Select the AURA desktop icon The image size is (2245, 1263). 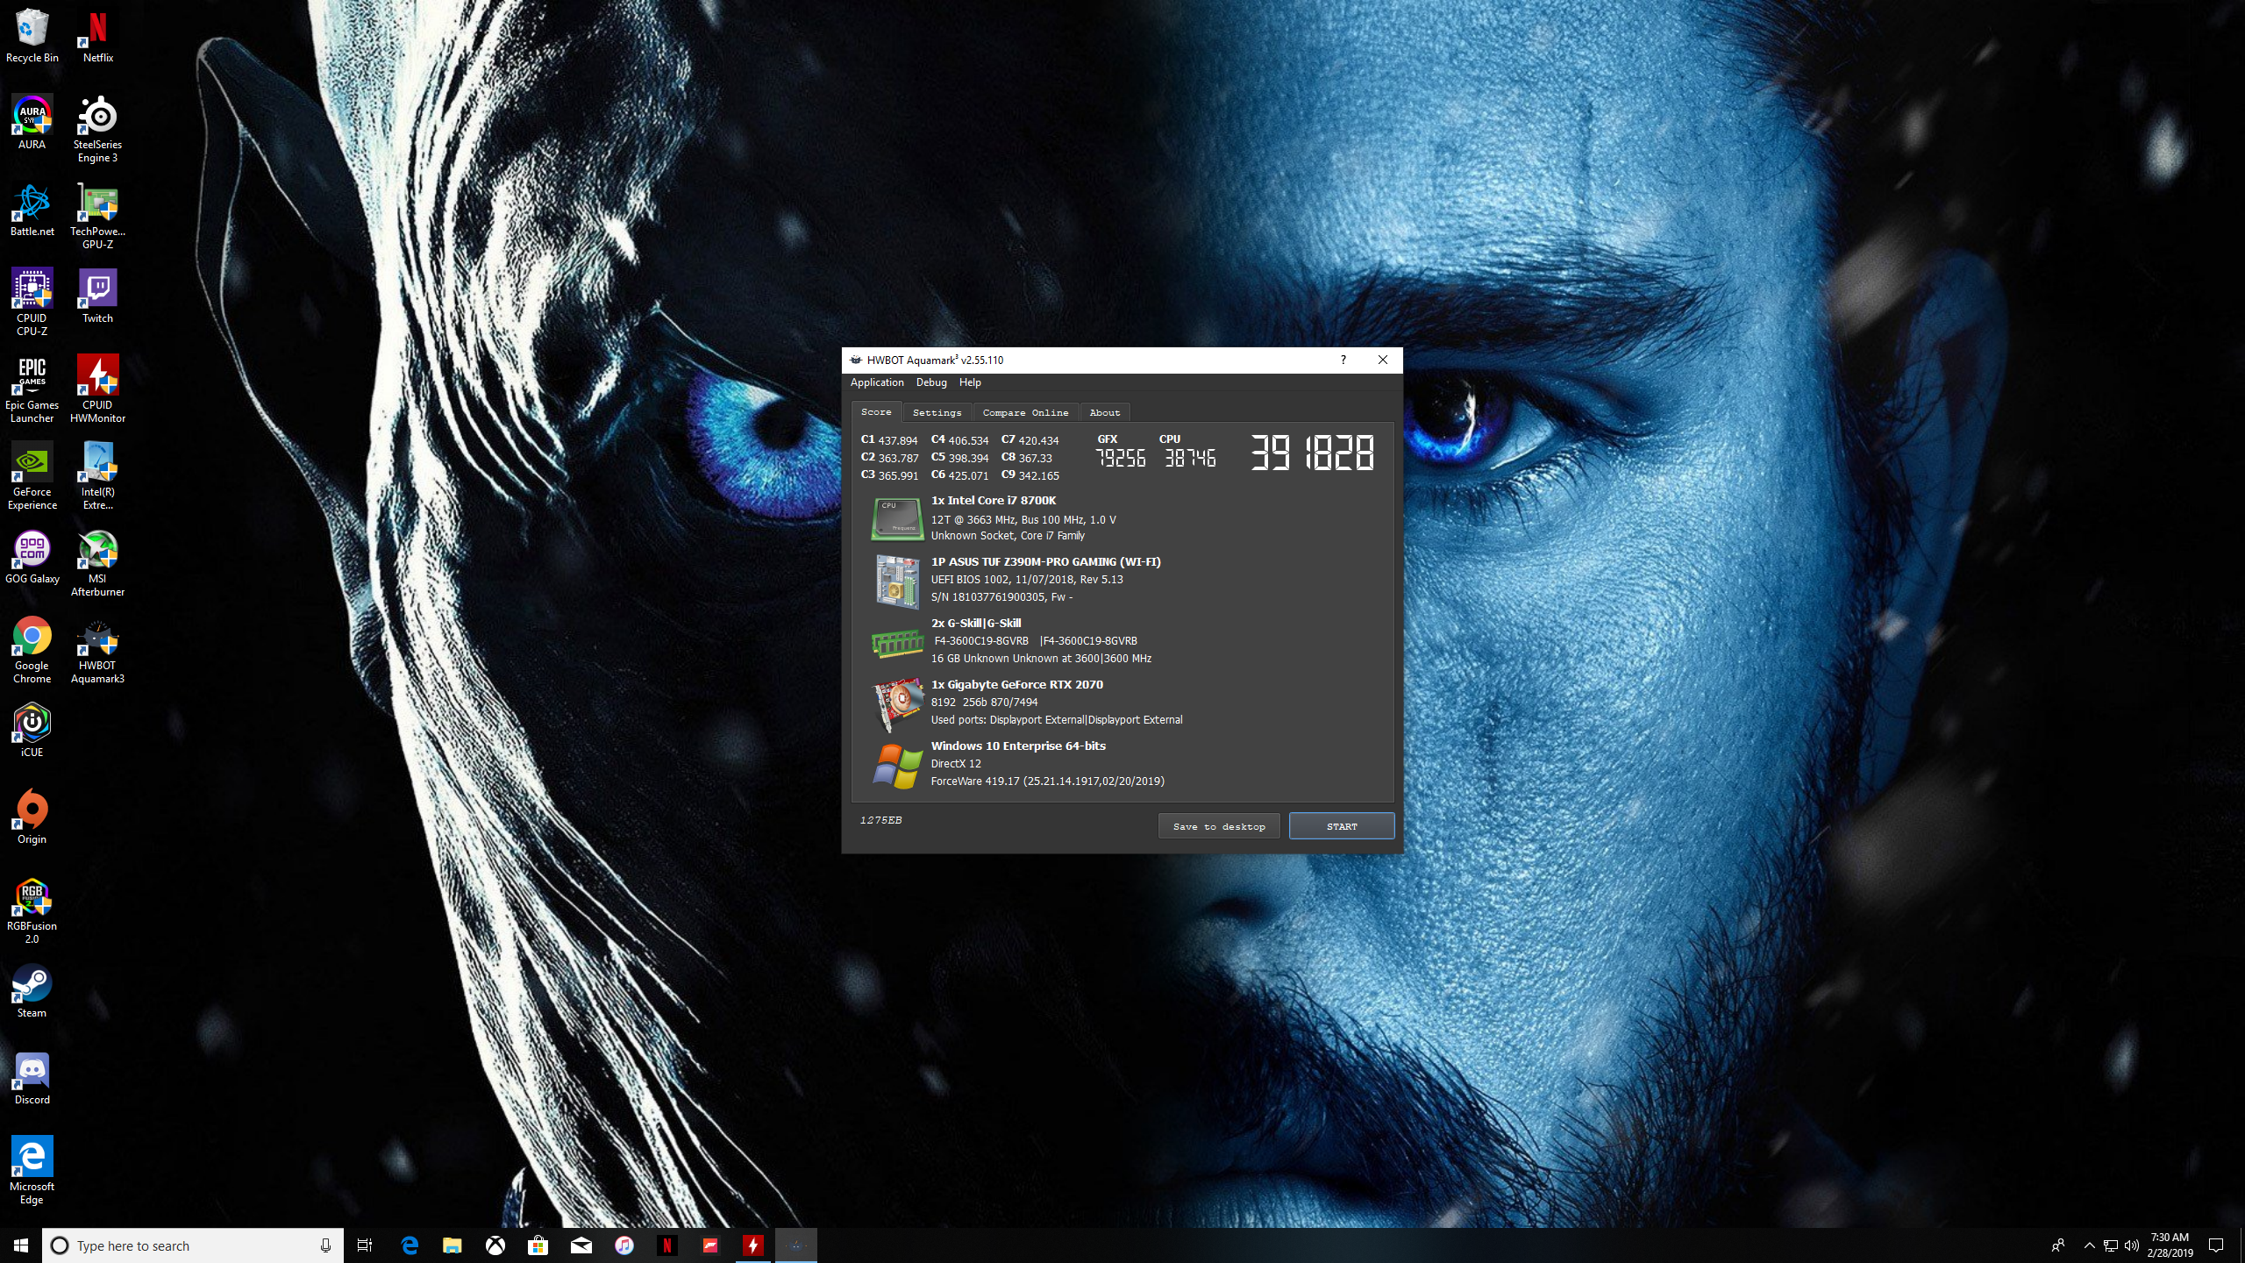[x=32, y=122]
